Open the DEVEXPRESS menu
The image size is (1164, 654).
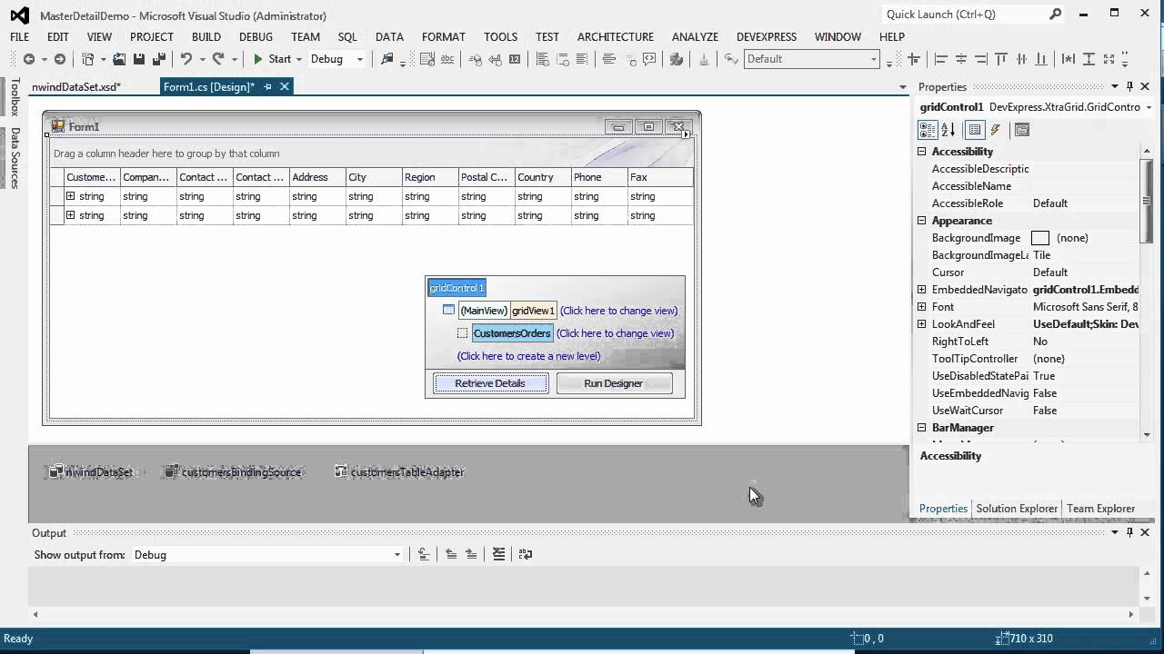click(x=767, y=36)
